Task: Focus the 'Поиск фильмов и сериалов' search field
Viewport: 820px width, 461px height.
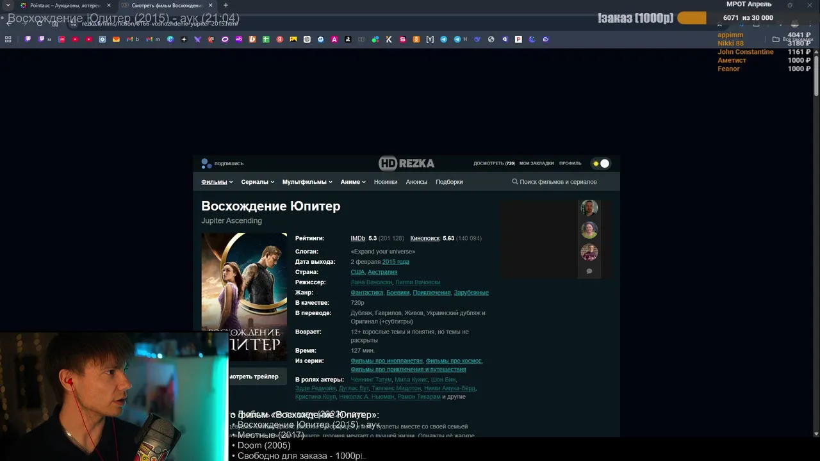Action: coord(558,182)
